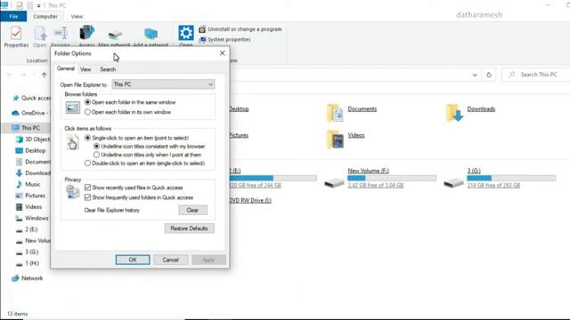Open the quick access toolbar customize arrow

(38, 6)
